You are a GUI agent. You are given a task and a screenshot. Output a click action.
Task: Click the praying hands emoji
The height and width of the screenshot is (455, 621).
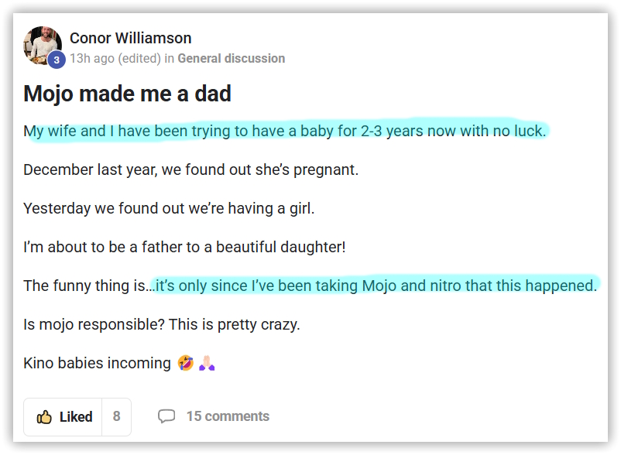(x=207, y=363)
